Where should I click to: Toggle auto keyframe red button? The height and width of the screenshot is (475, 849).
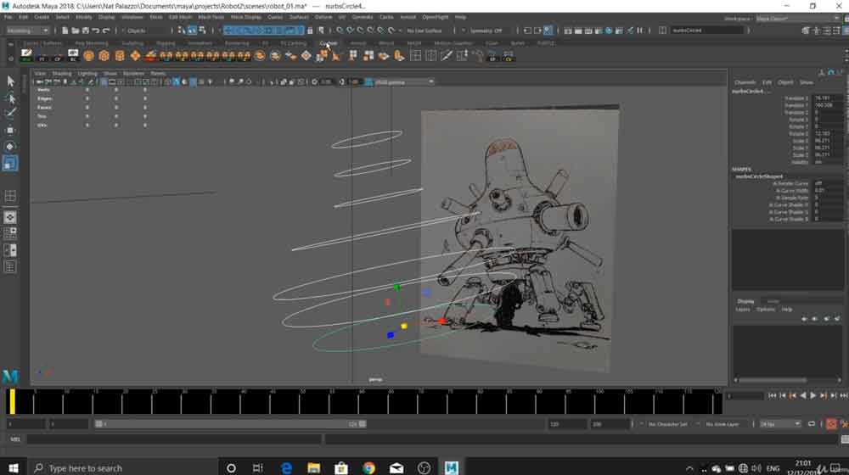(x=831, y=423)
